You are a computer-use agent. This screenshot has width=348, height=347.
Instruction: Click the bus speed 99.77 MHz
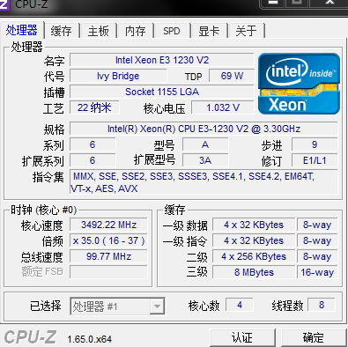[x=108, y=256]
